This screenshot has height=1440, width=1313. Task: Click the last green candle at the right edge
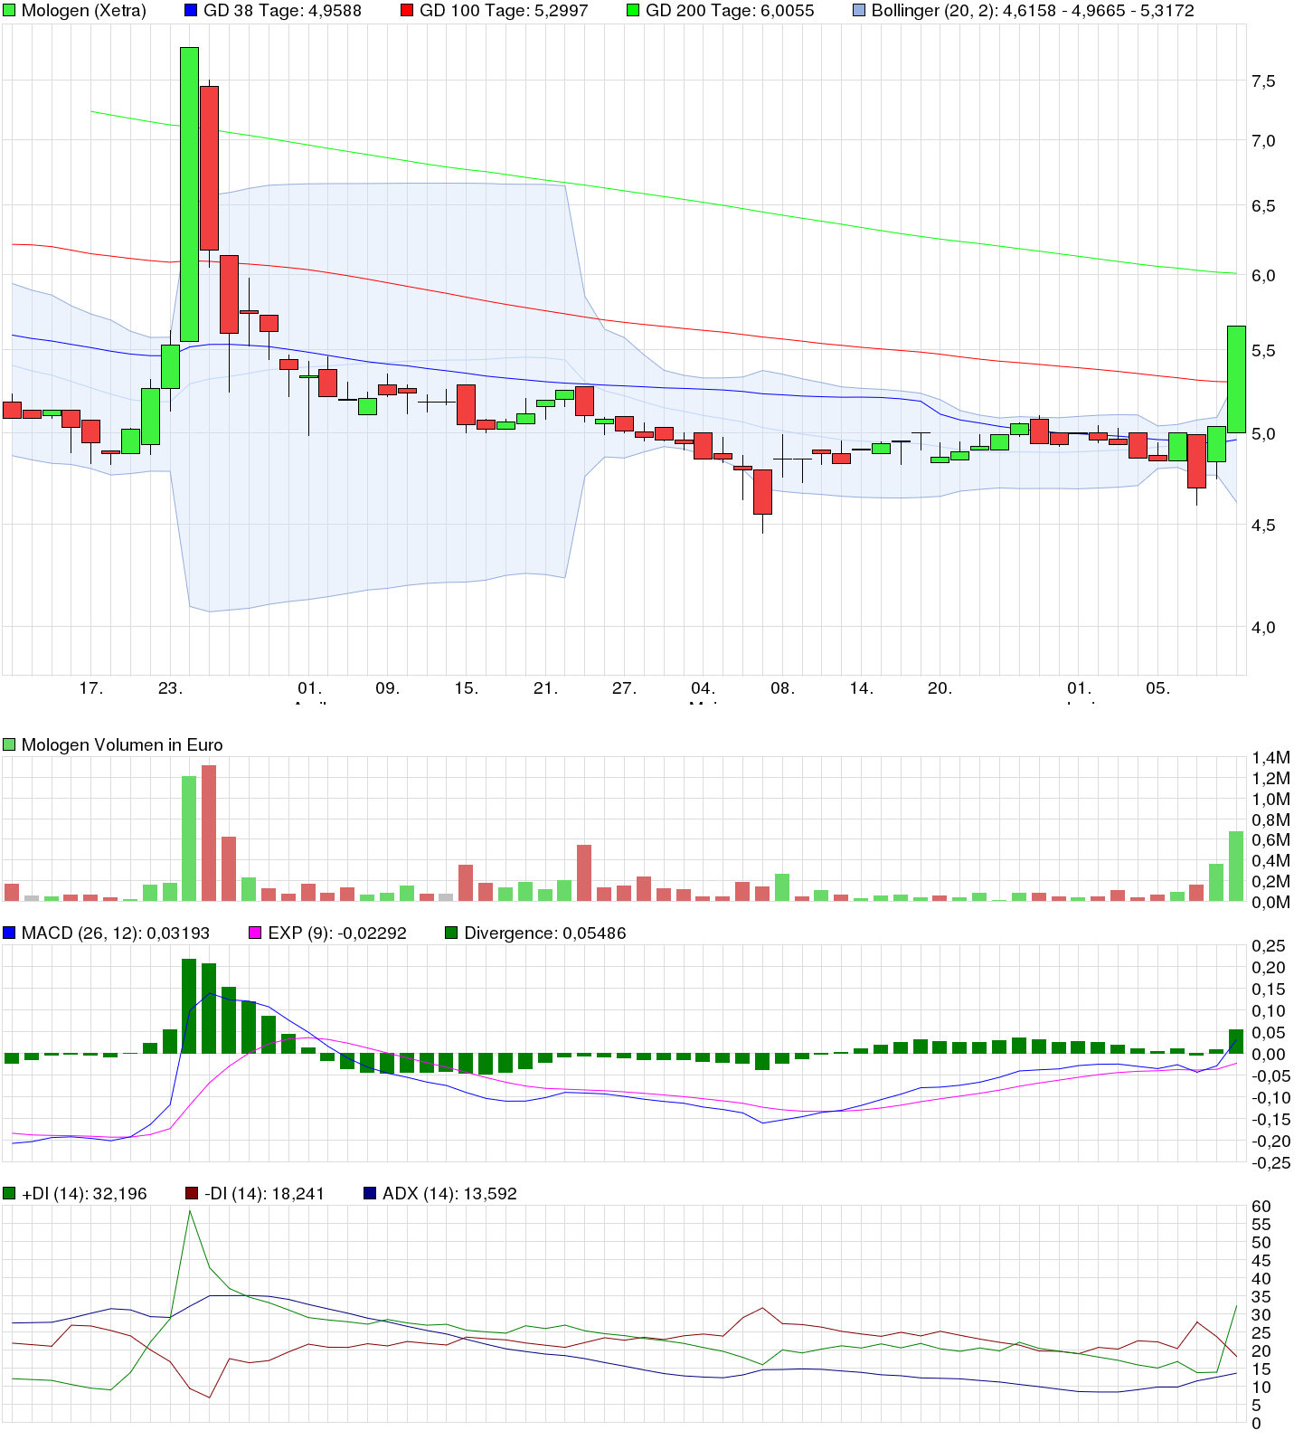1236,379
